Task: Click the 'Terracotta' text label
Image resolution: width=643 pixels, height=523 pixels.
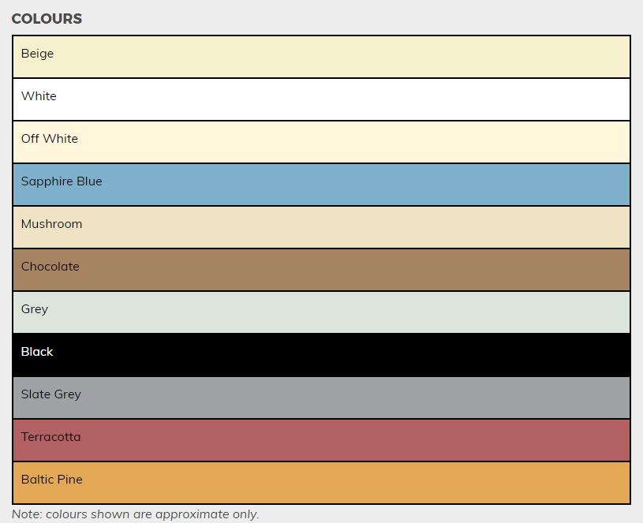Action: [51, 437]
